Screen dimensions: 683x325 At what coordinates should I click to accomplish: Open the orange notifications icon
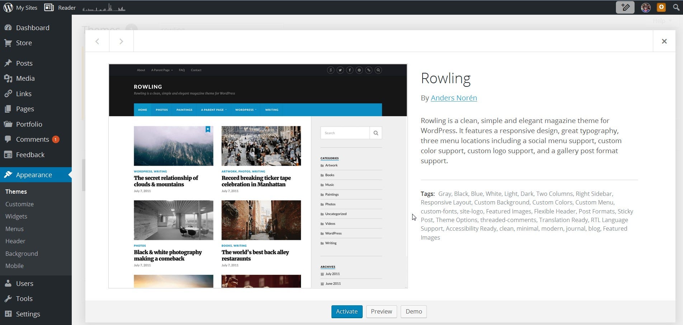coord(661,7)
